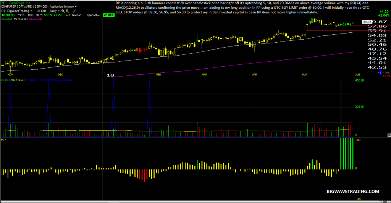Click the small square icon right of the volume pane
Viewport: 391px width, 203px height.
(x=389, y=135)
